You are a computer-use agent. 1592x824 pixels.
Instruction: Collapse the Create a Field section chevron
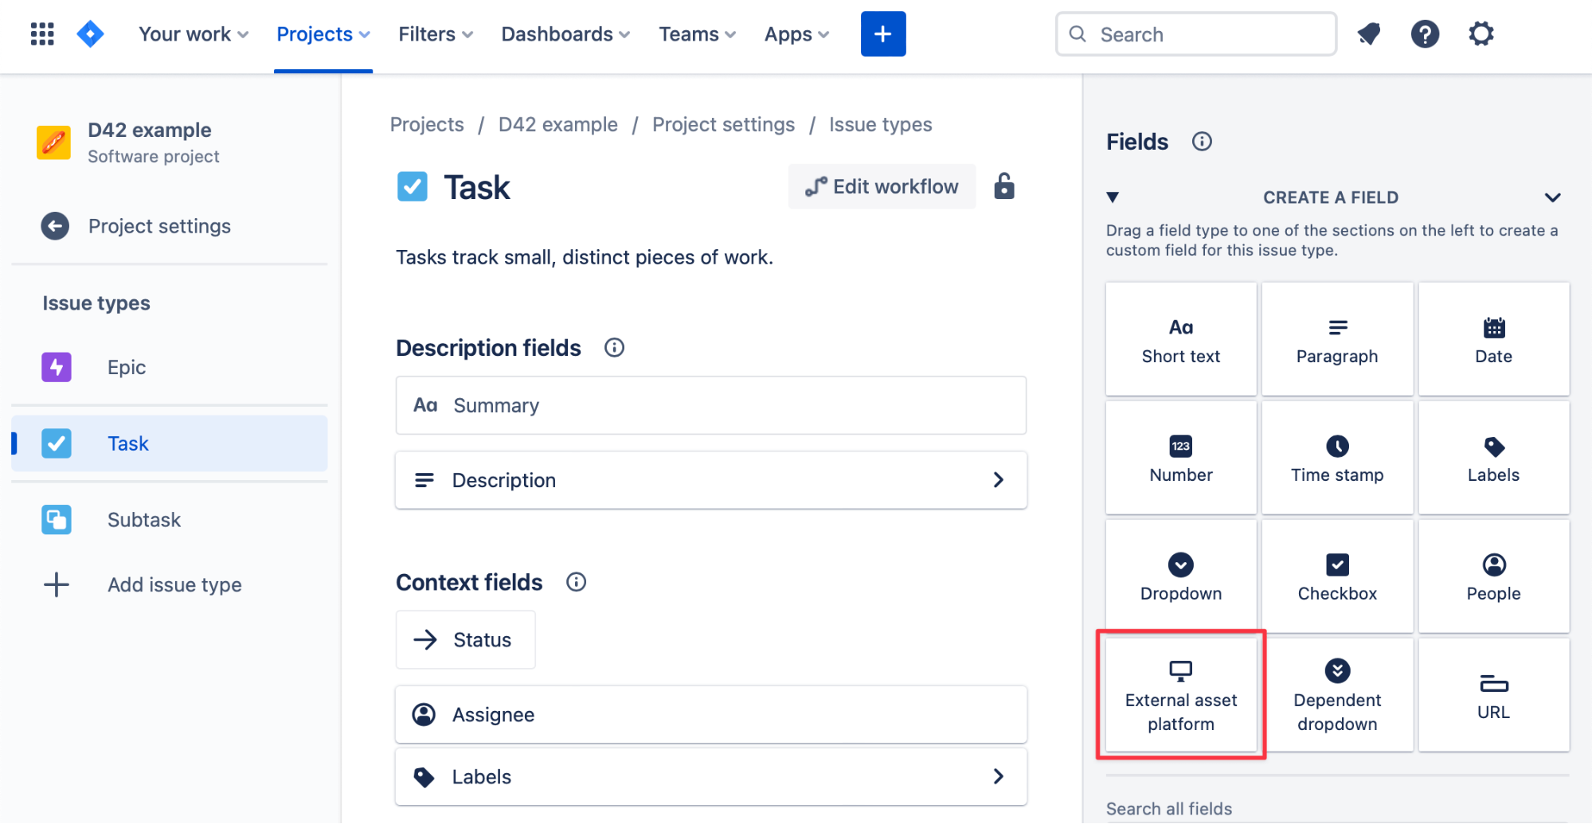pyautogui.click(x=1551, y=197)
